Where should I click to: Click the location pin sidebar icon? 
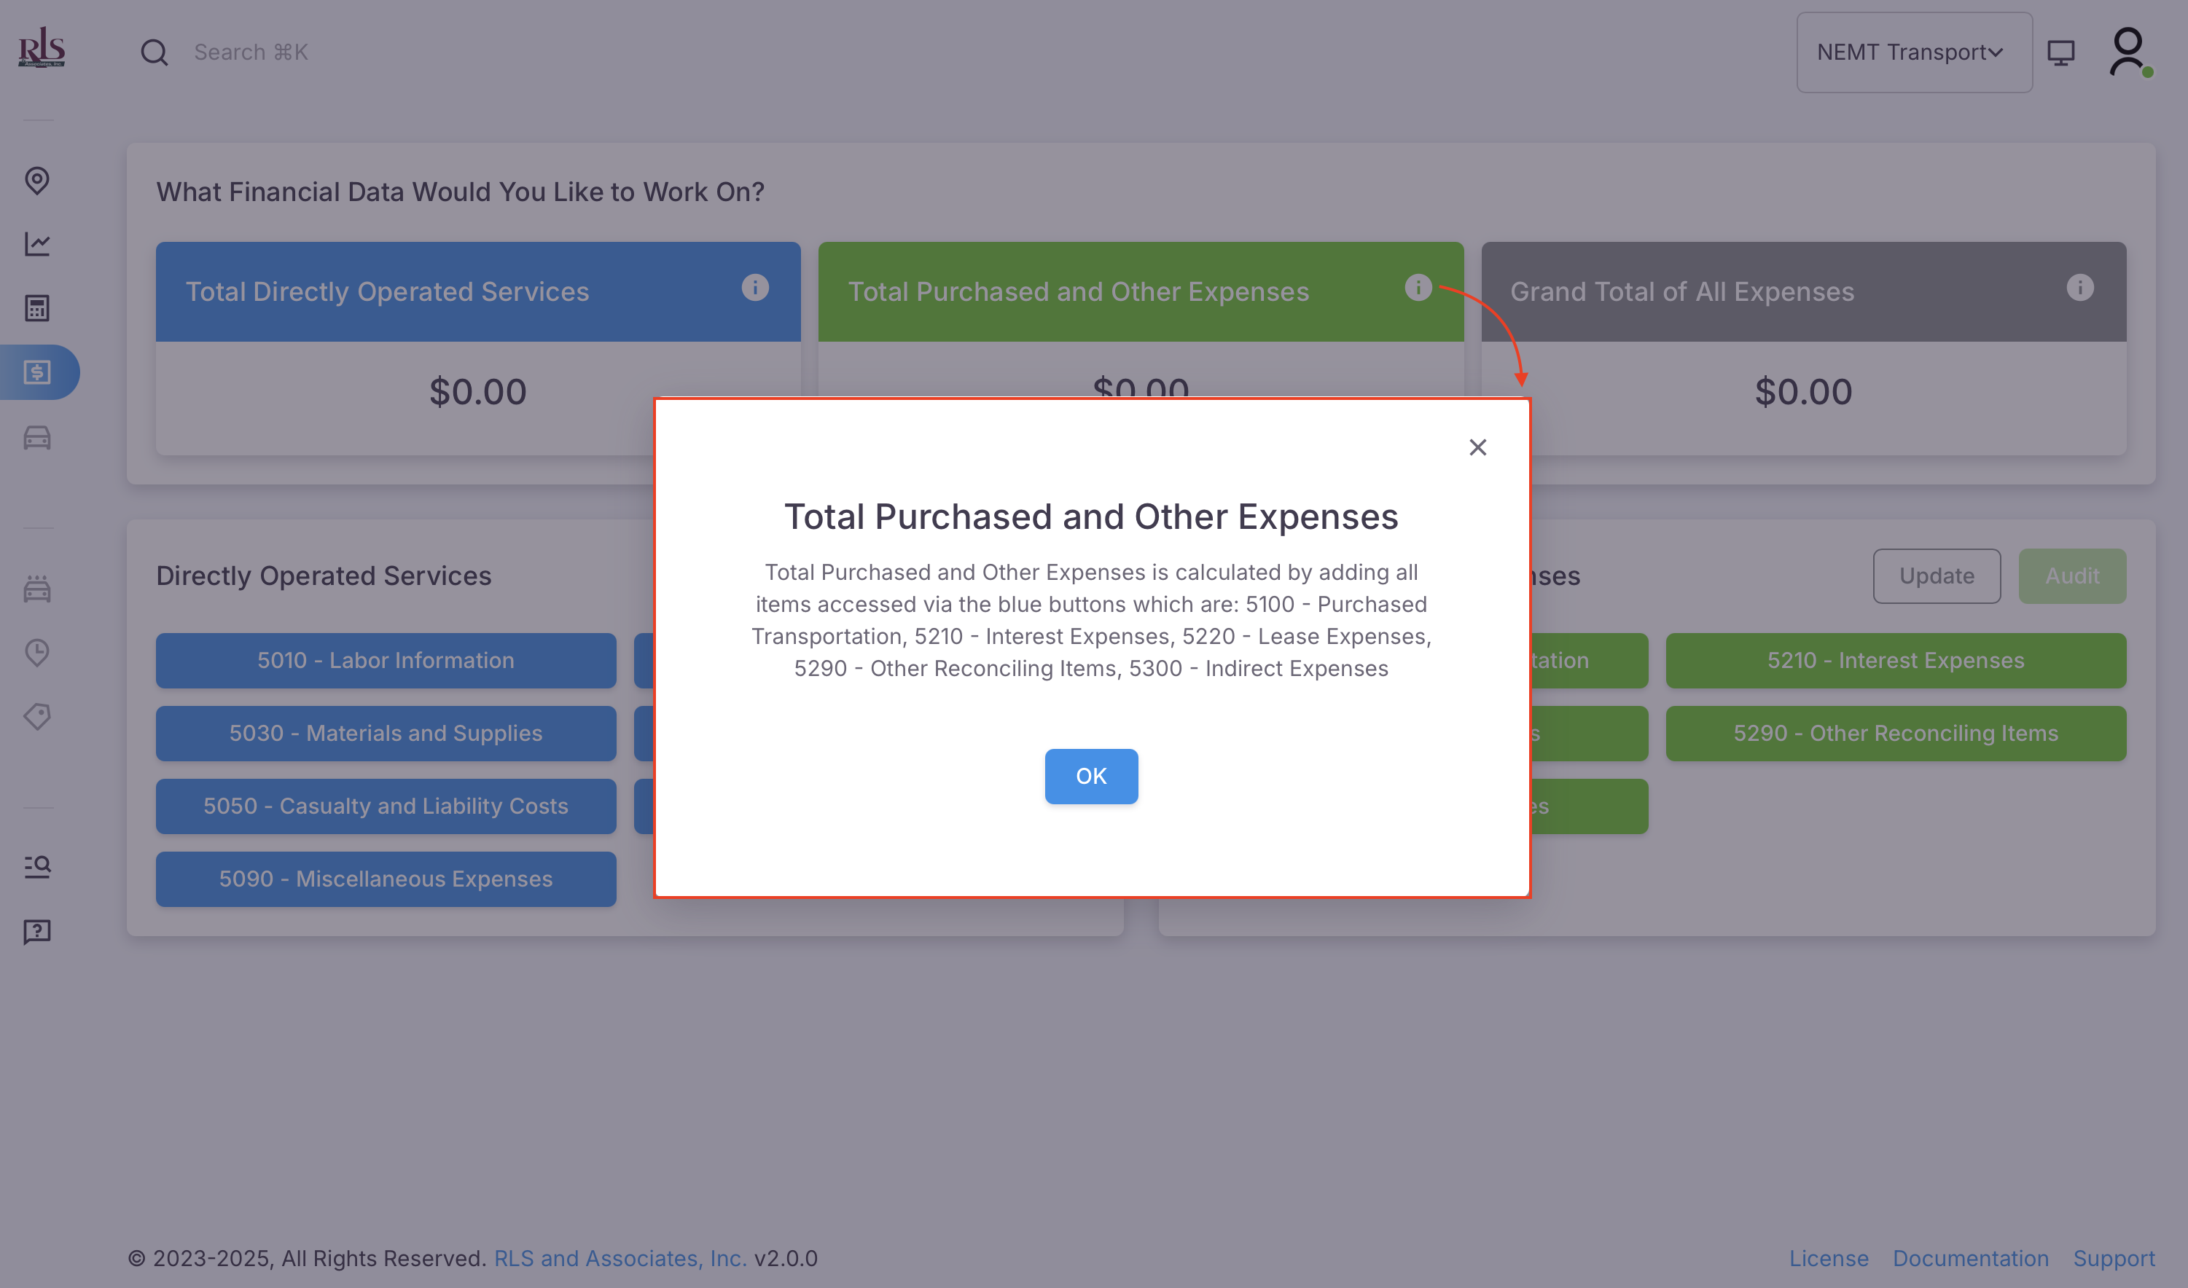pyautogui.click(x=36, y=181)
